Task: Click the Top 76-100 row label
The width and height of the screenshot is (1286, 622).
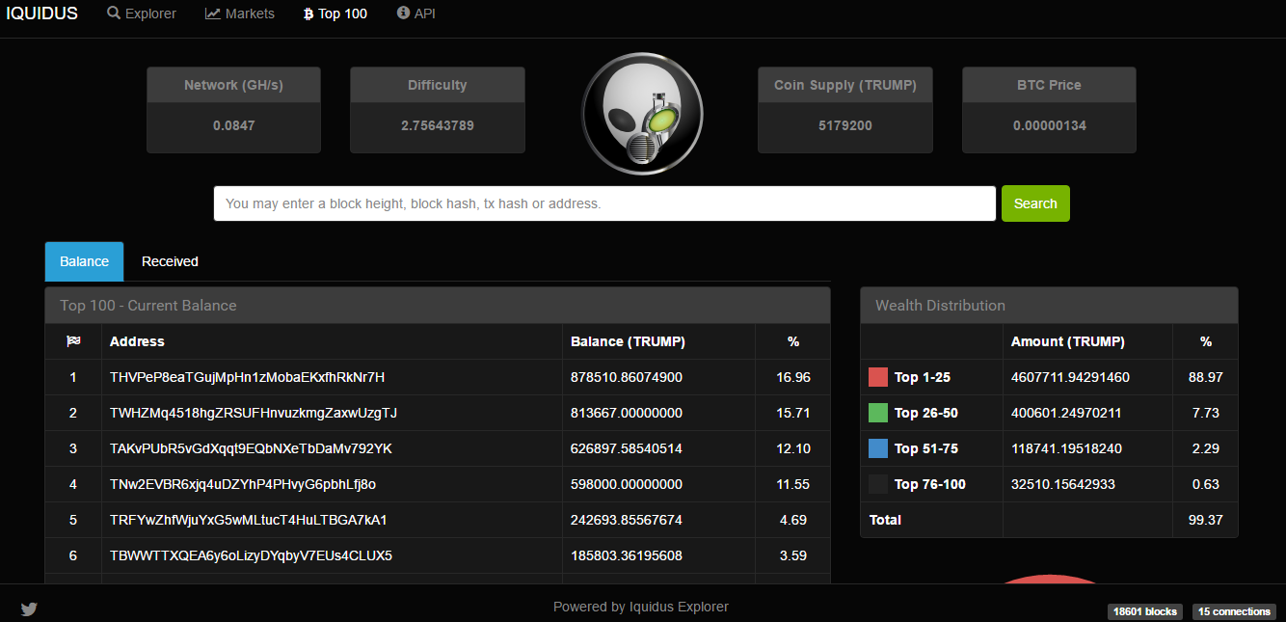Action: tap(930, 484)
